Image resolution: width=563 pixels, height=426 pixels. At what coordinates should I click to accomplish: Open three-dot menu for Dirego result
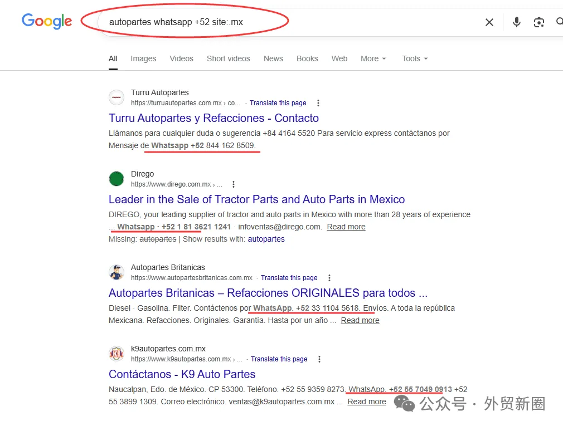point(234,184)
